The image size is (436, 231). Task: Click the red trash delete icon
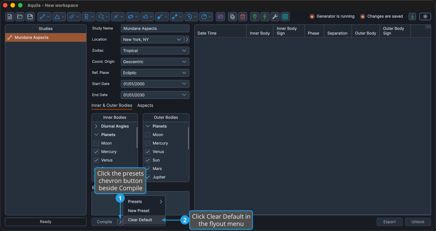coord(243,17)
